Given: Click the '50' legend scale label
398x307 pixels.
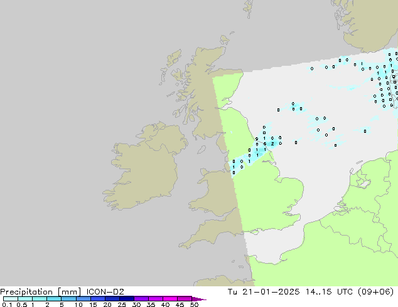Looking at the screenshot, I should tap(194, 304).
